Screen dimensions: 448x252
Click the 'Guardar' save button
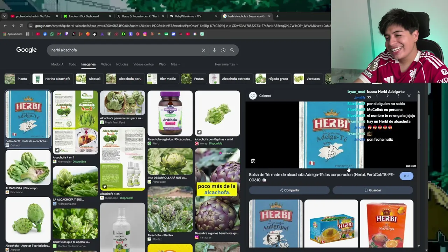click(x=373, y=190)
